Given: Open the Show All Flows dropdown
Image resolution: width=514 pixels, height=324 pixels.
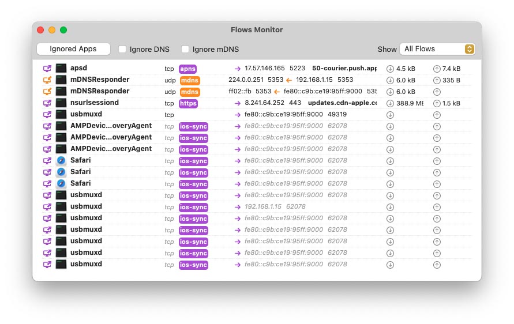Looking at the screenshot, I should point(437,49).
